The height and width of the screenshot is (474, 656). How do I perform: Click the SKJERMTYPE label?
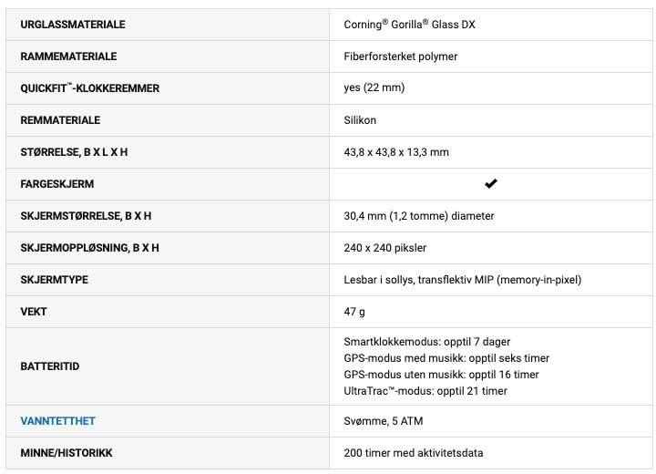[x=55, y=280]
